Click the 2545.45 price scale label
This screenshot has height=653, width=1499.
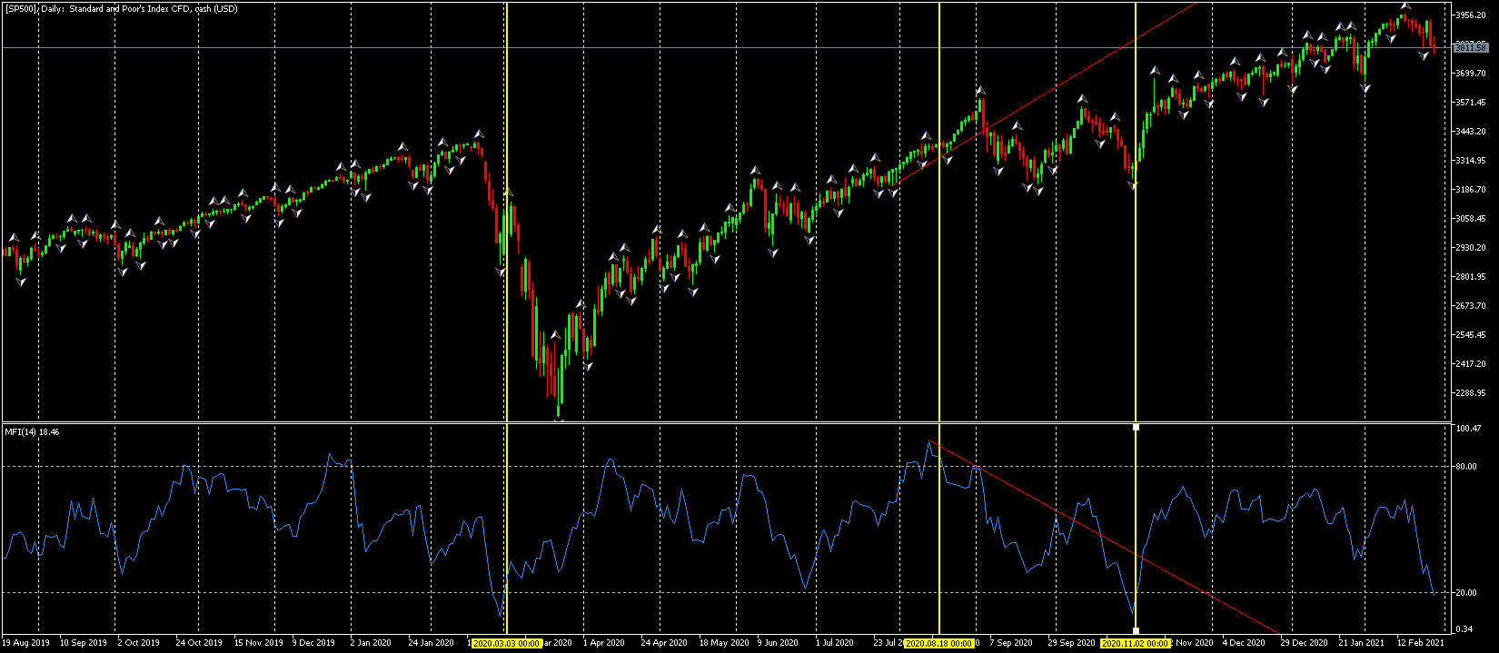pos(1471,335)
